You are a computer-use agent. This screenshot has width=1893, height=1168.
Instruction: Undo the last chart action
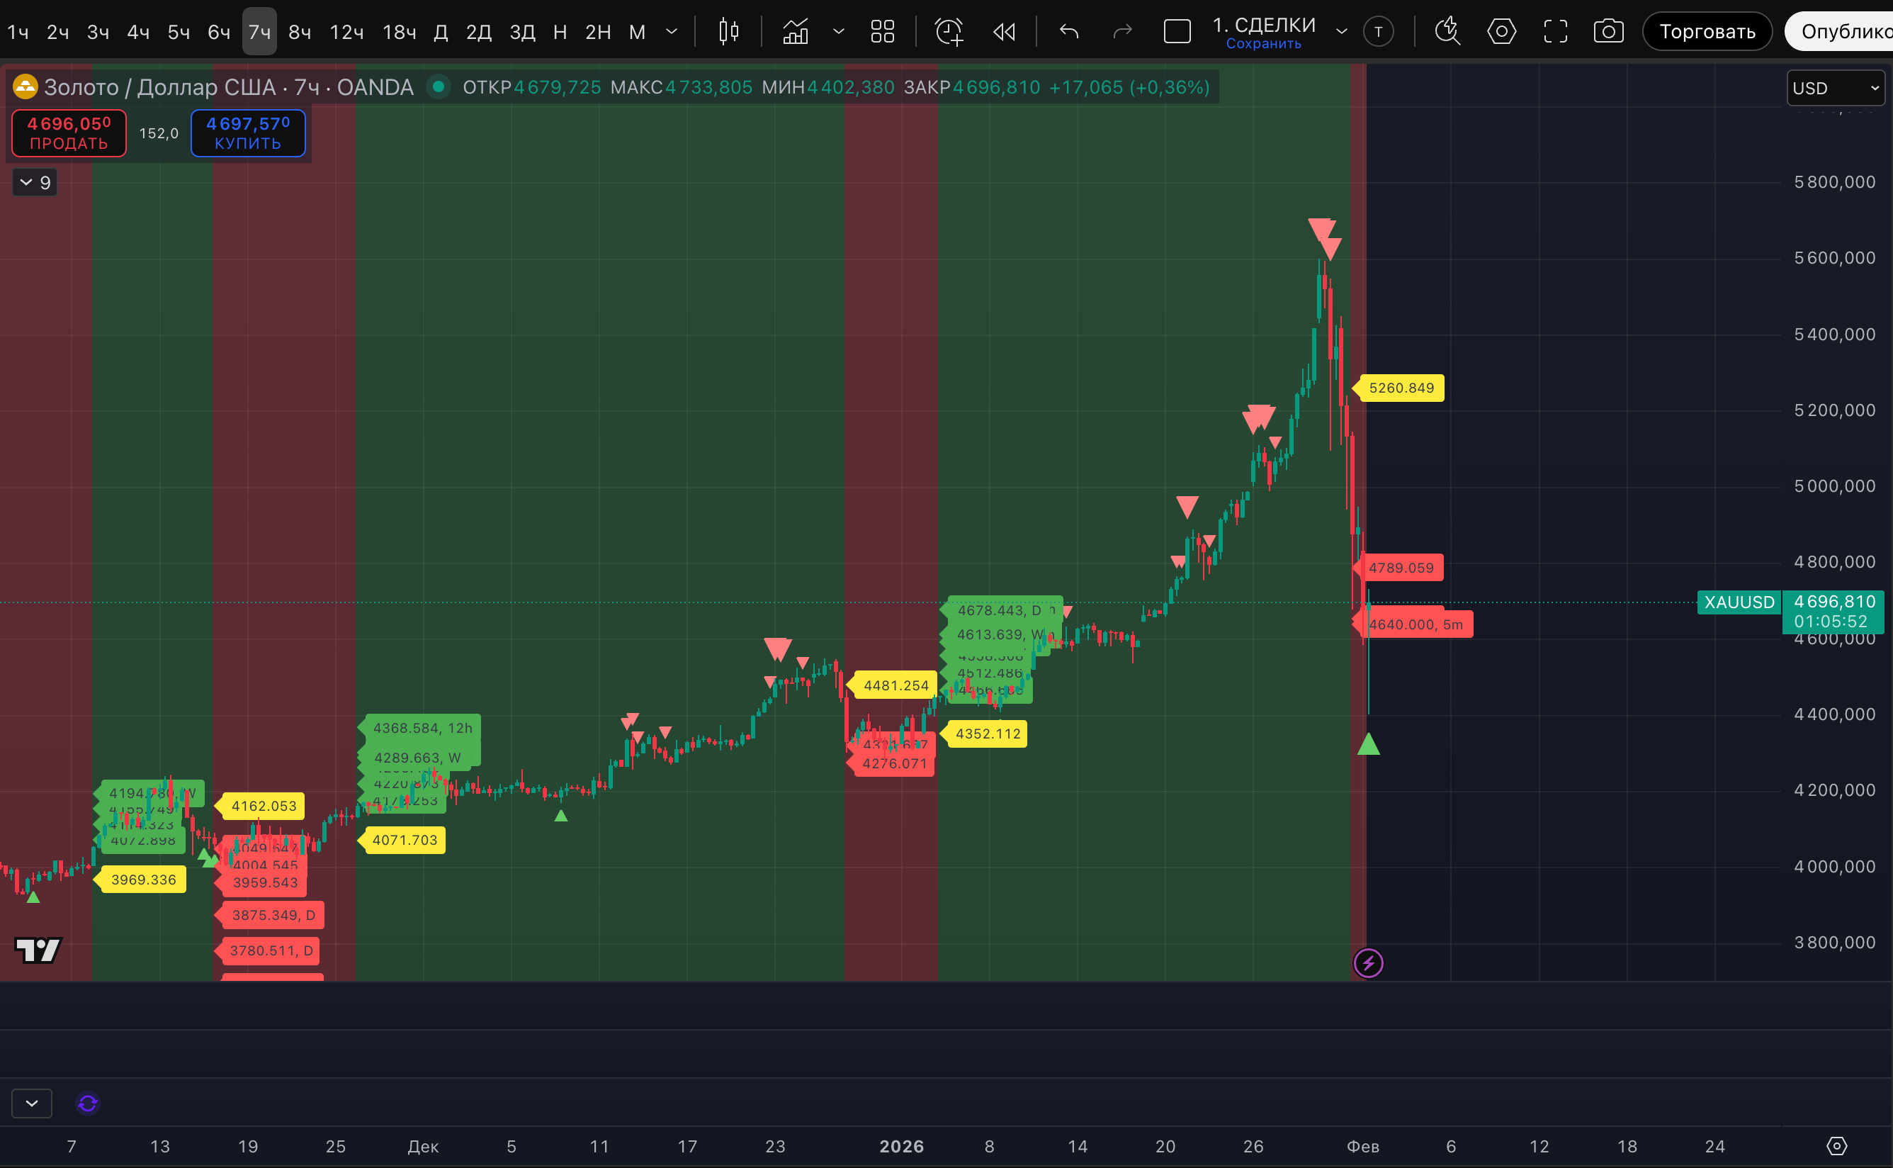(1069, 32)
